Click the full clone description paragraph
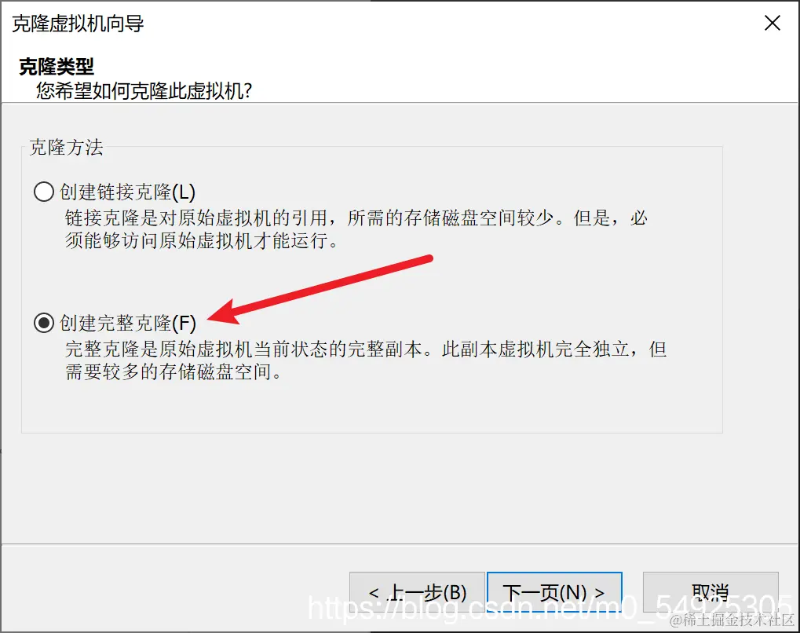 pyautogui.click(x=366, y=360)
